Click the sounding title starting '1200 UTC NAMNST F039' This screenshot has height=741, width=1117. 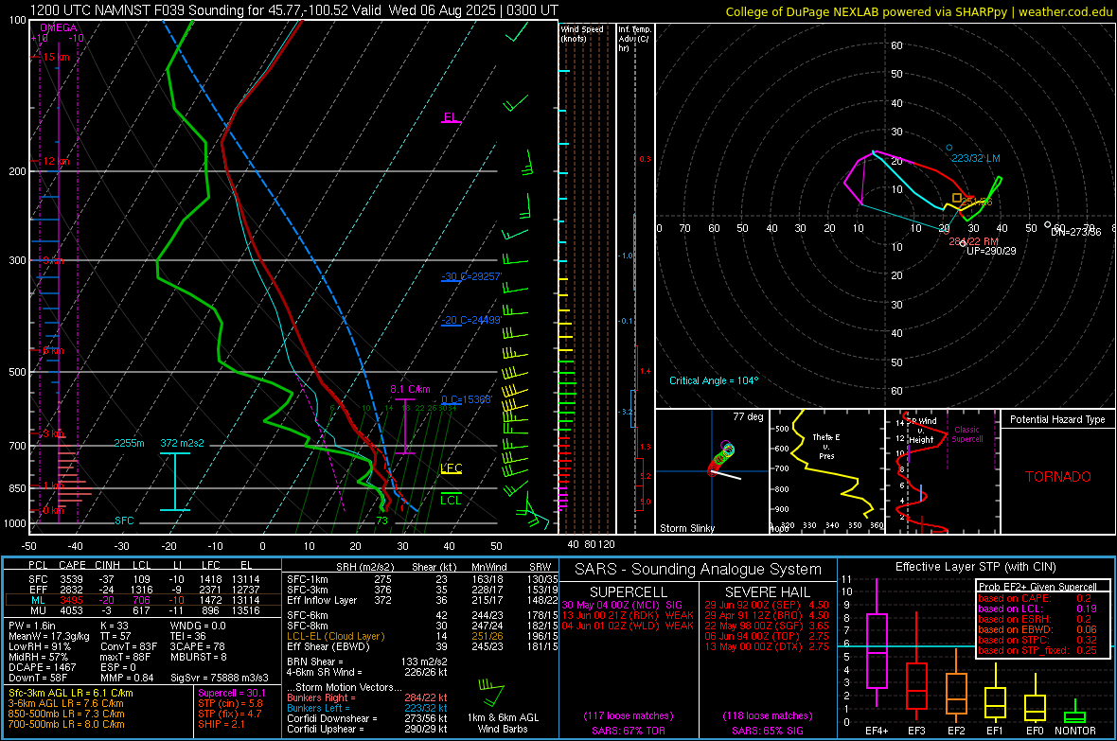pyautogui.click(x=294, y=10)
